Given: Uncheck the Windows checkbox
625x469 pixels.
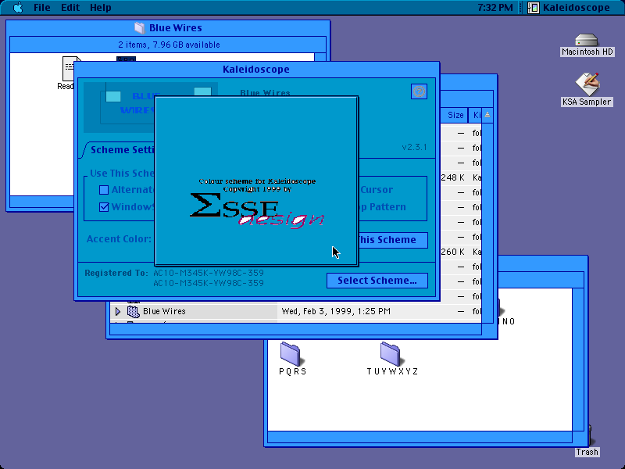Looking at the screenshot, I should tap(104, 207).
